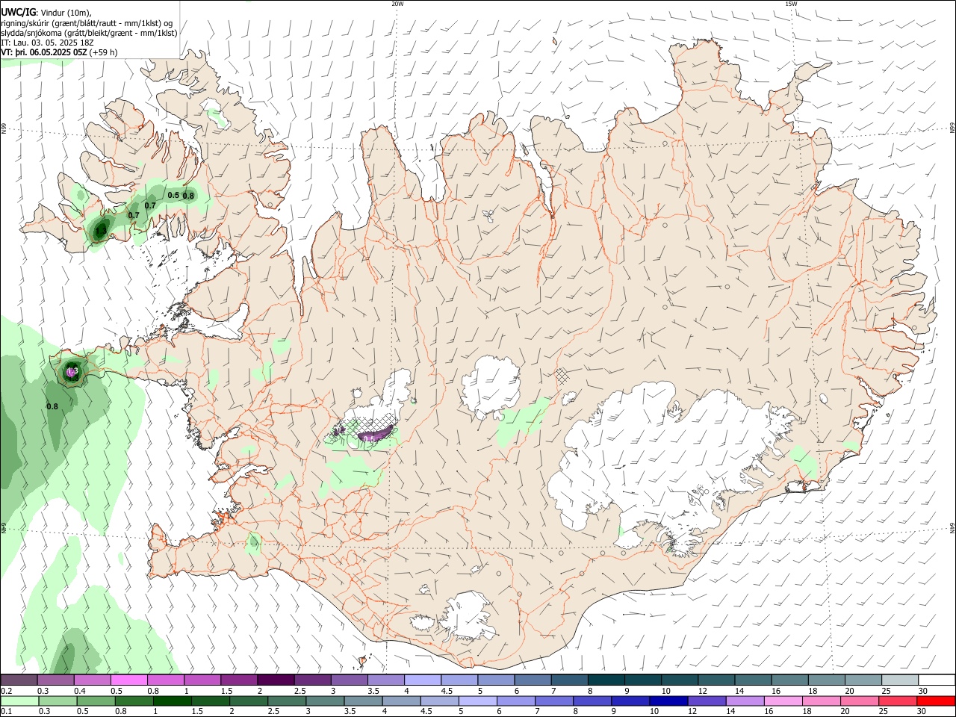Select pale green lower swatch between 0.1 and 0.3
The image size is (956, 717).
(x=19, y=701)
